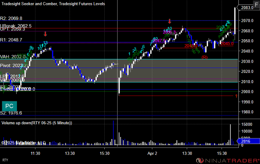Click the 2000.0 price axis label
Screen dimensions: 260x164
(247, 92)
